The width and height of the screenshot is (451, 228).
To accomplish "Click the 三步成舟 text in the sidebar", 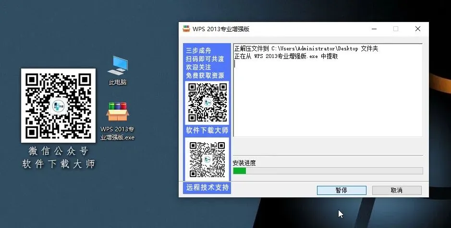I will 198,50.
